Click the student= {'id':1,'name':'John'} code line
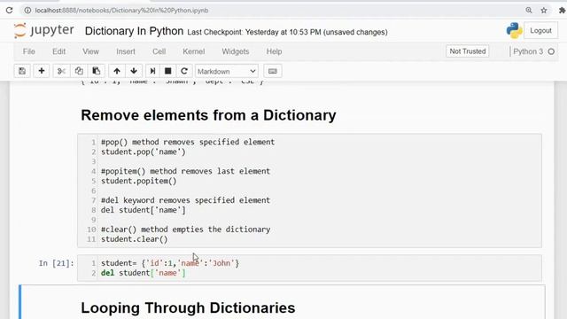This screenshot has height=319, width=567. (170, 263)
